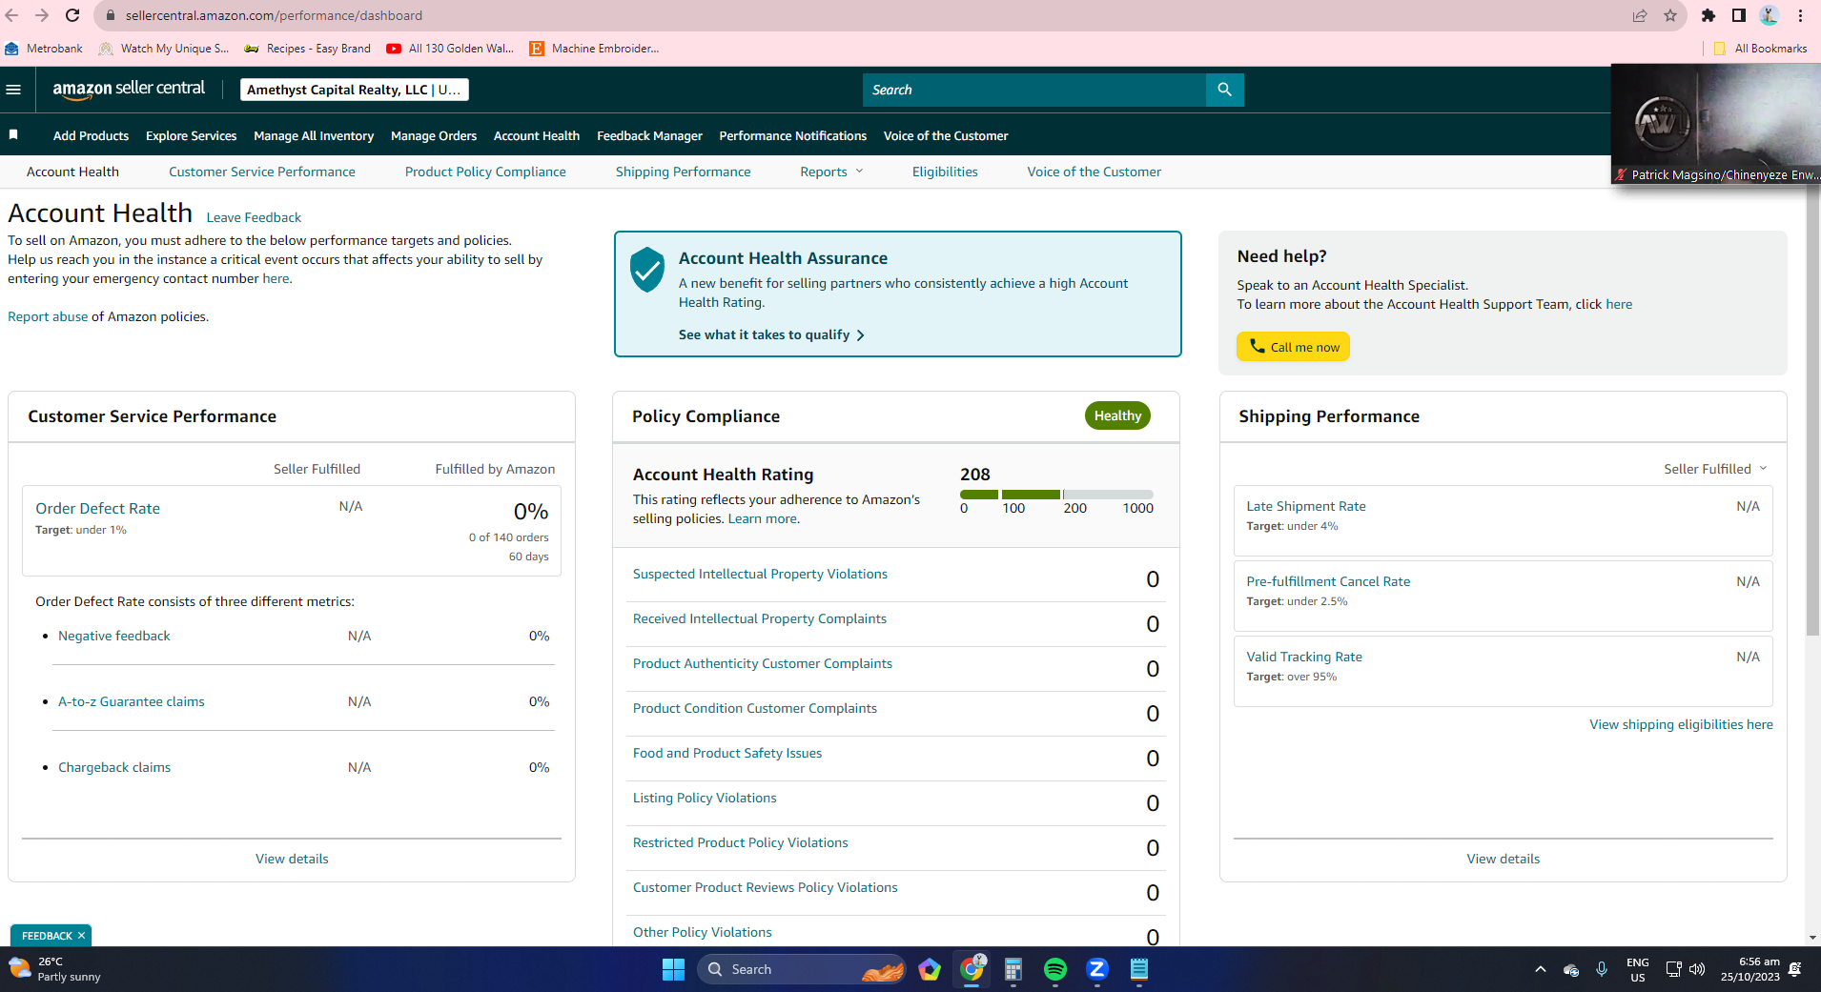
Task: Click the Healthy status badge
Action: tap(1117, 415)
